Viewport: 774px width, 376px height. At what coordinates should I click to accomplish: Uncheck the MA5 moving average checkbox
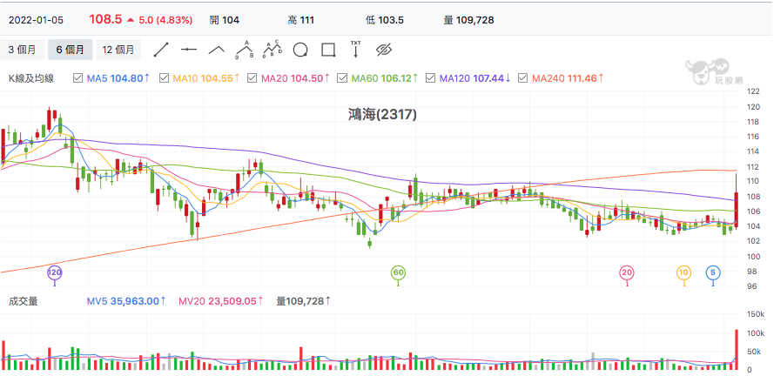pyautogui.click(x=77, y=78)
